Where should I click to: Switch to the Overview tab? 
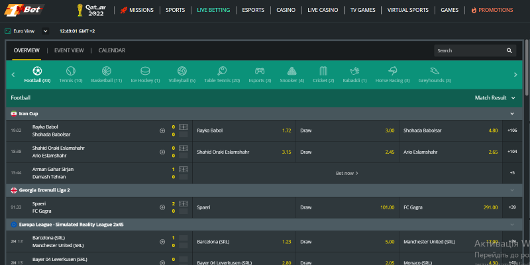point(26,50)
